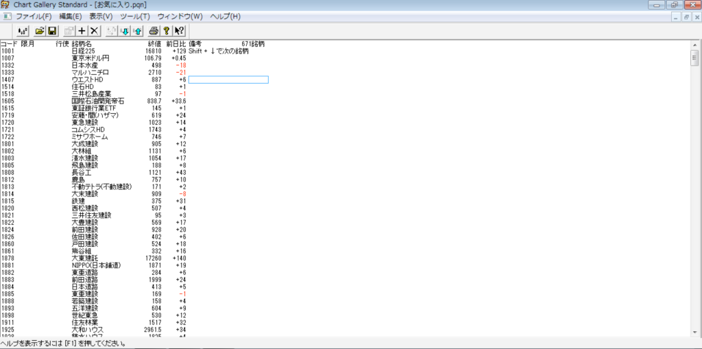
Task: Restore the inner document window
Action: pyautogui.click(x=686, y=17)
